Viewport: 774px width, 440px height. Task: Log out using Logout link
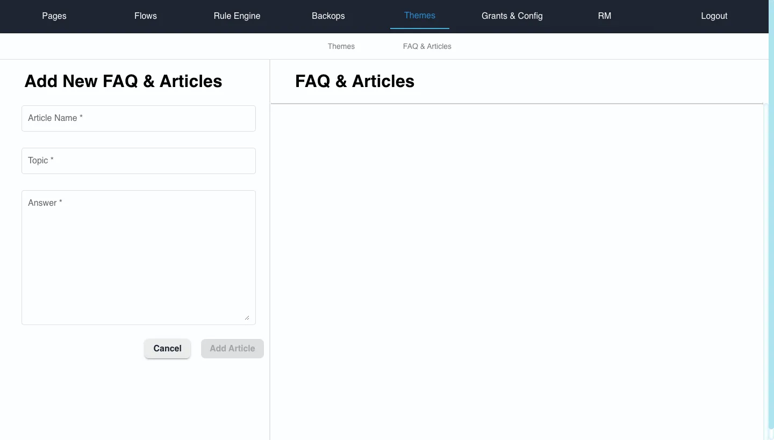pos(714,16)
